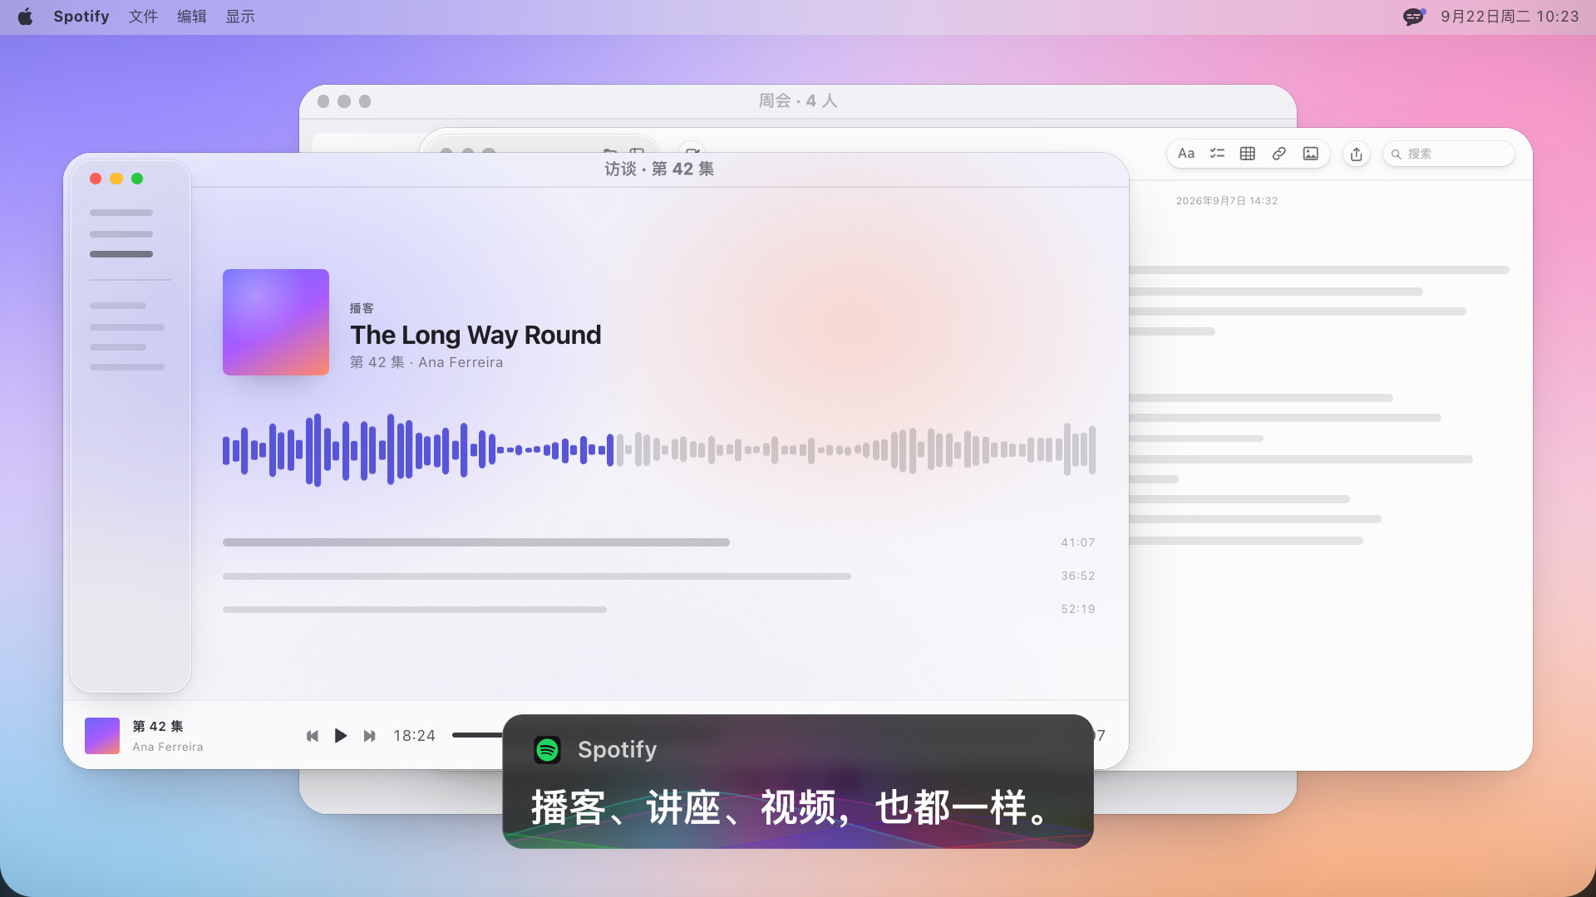Insert a checklist in notes window

click(1217, 154)
